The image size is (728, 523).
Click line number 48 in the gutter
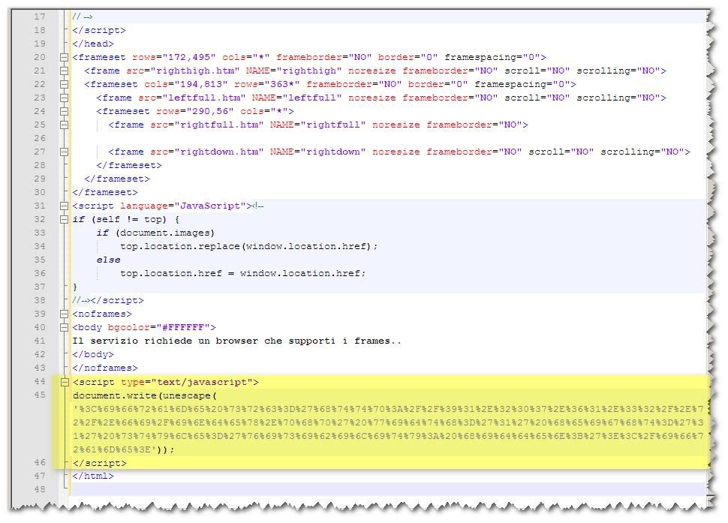tap(39, 489)
